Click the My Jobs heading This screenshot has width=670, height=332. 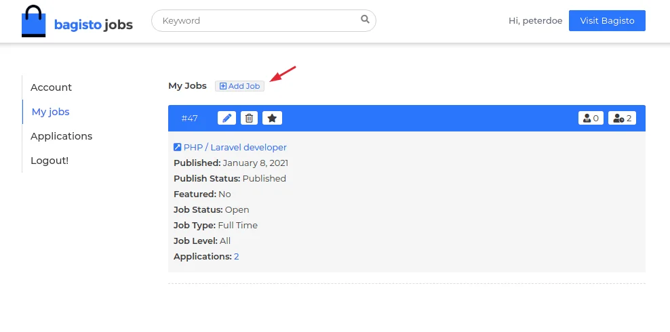coord(187,86)
